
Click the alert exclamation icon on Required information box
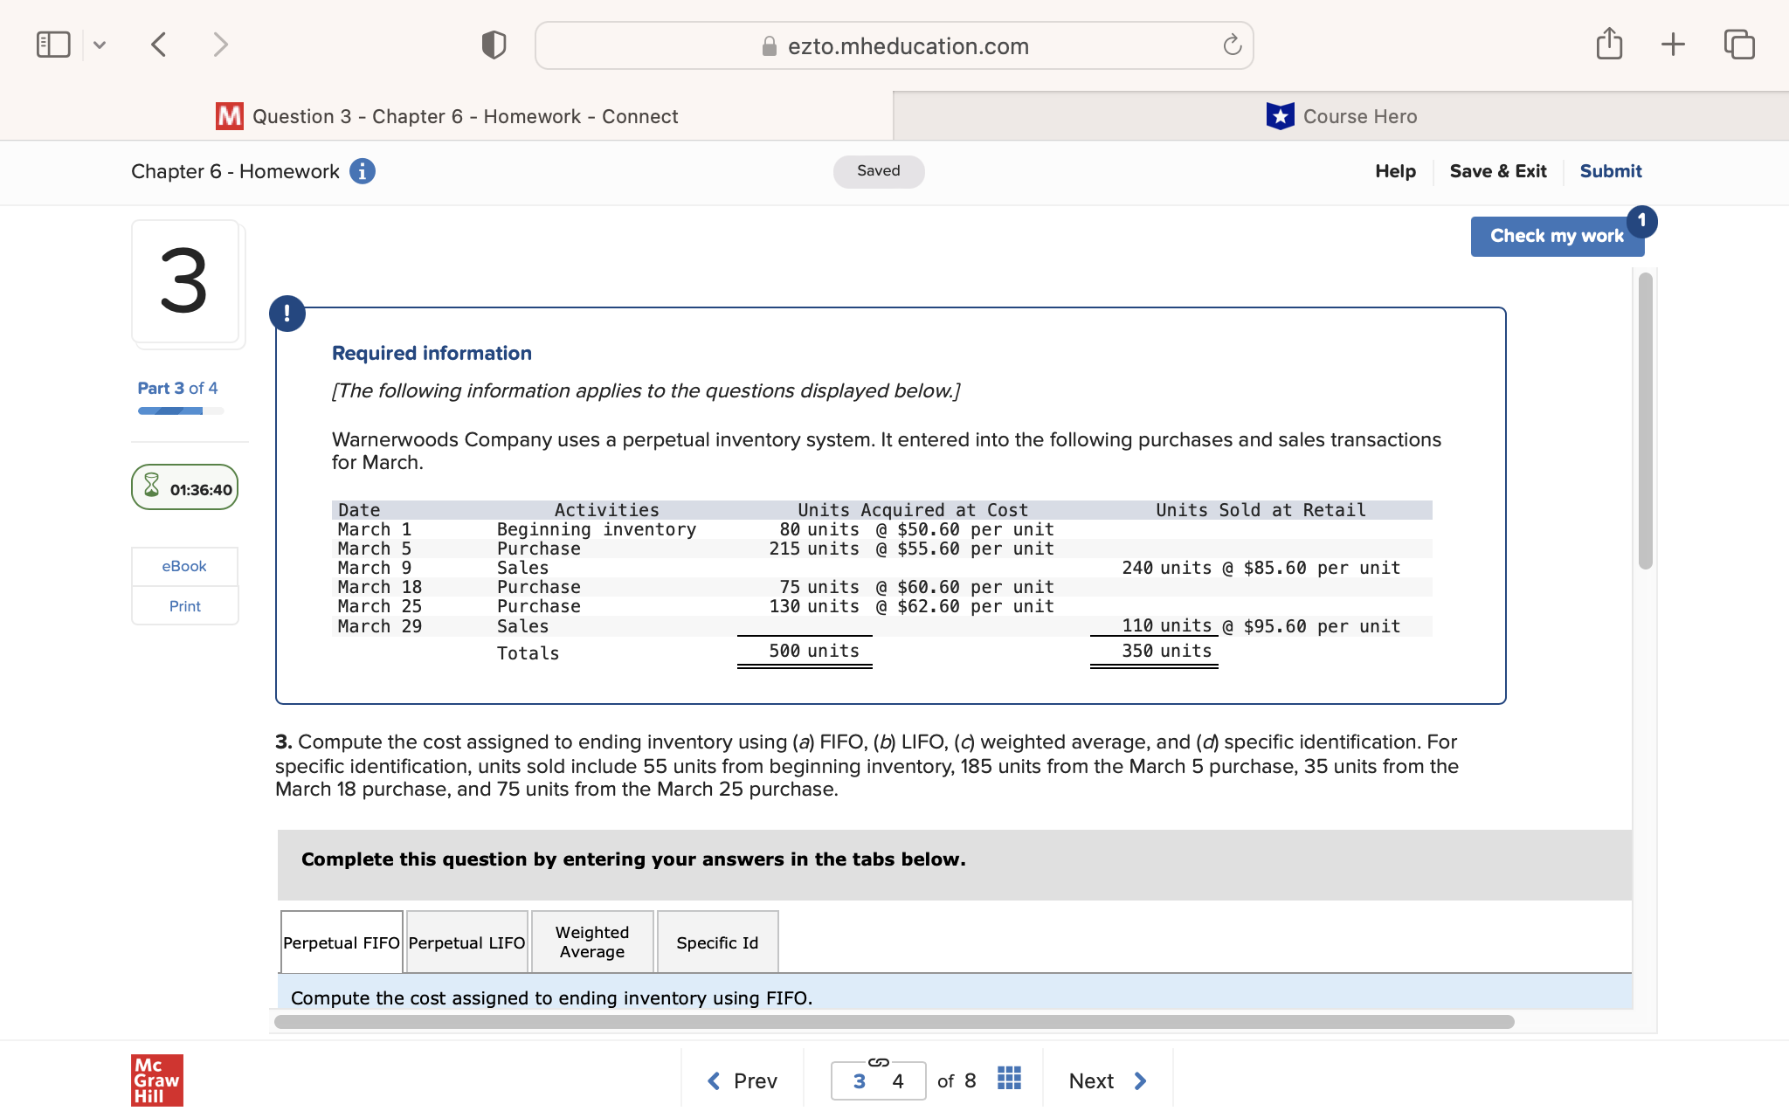(x=287, y=313)
